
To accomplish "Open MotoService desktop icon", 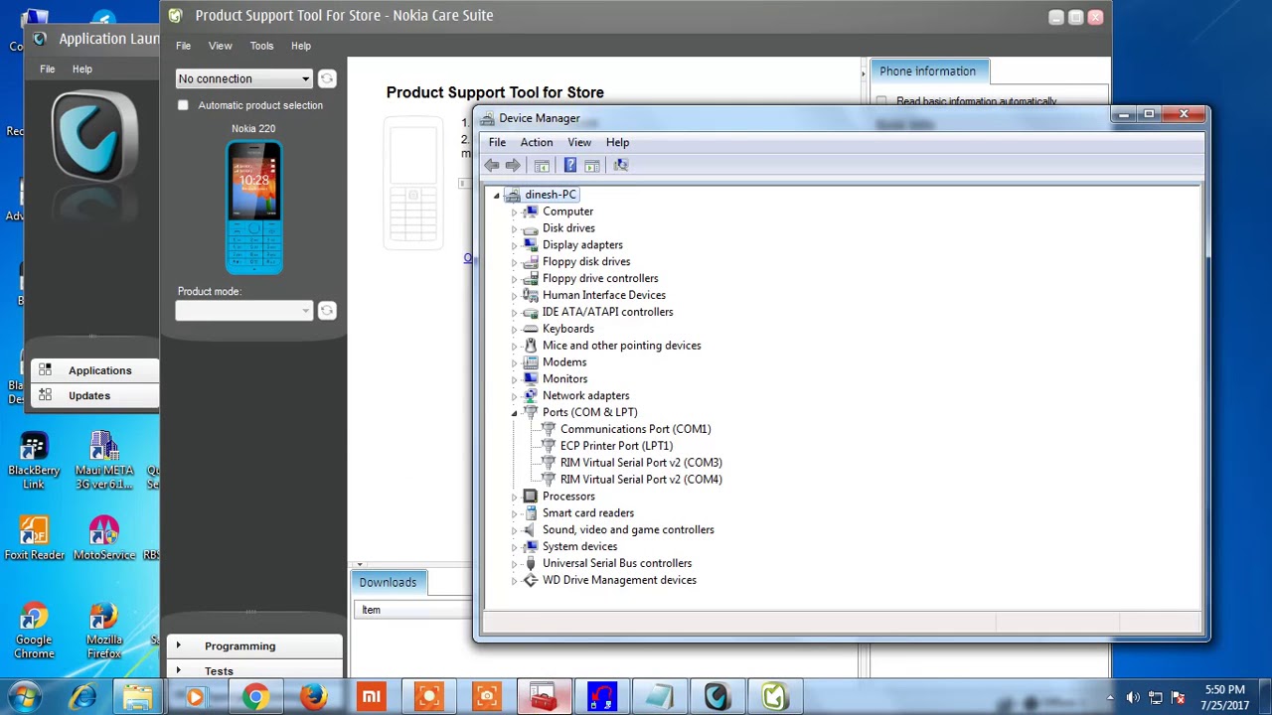I will point(103,539).
